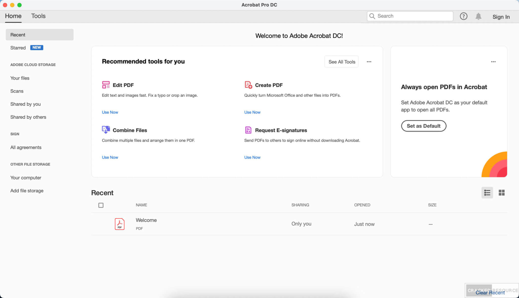Open Shared by others
The image size is (519, 298).
click(28, 117)
